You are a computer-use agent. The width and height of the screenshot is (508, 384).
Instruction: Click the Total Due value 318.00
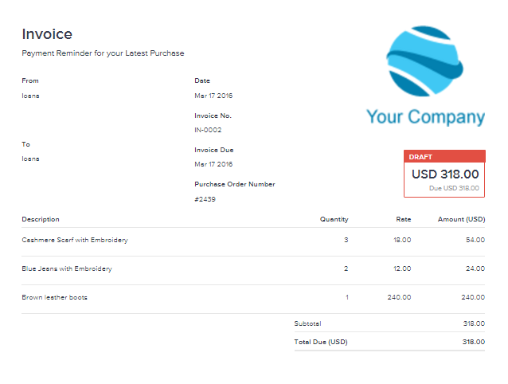[474, 342]
